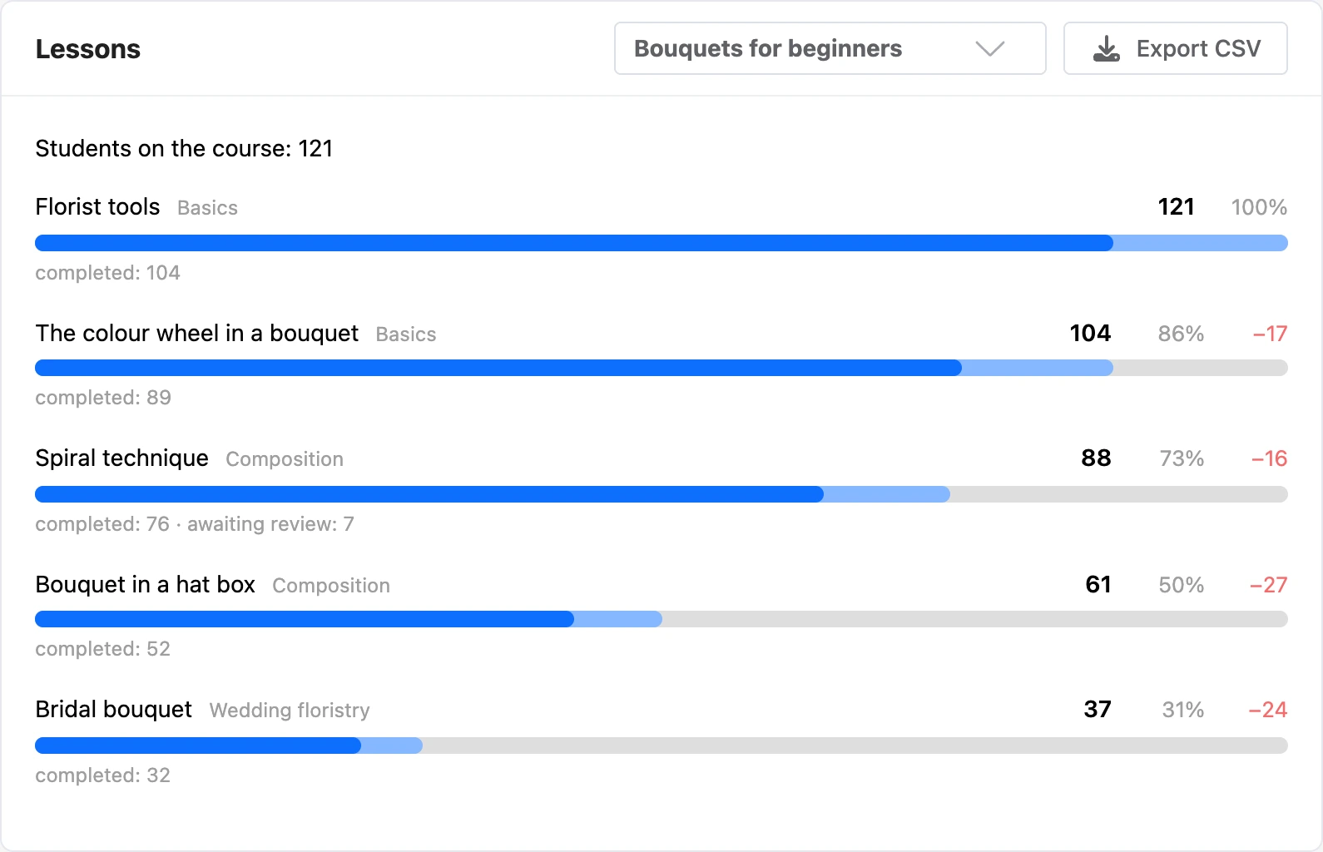Export lesson data as CSV

click(1175, 48)
